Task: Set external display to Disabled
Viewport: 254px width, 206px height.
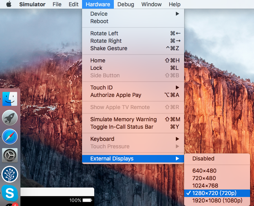Action: (217, 159)
